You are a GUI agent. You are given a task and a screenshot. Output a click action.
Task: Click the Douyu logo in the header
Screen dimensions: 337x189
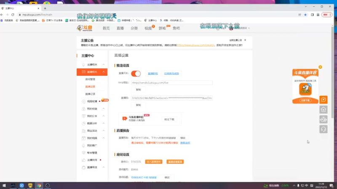[85, 28]
